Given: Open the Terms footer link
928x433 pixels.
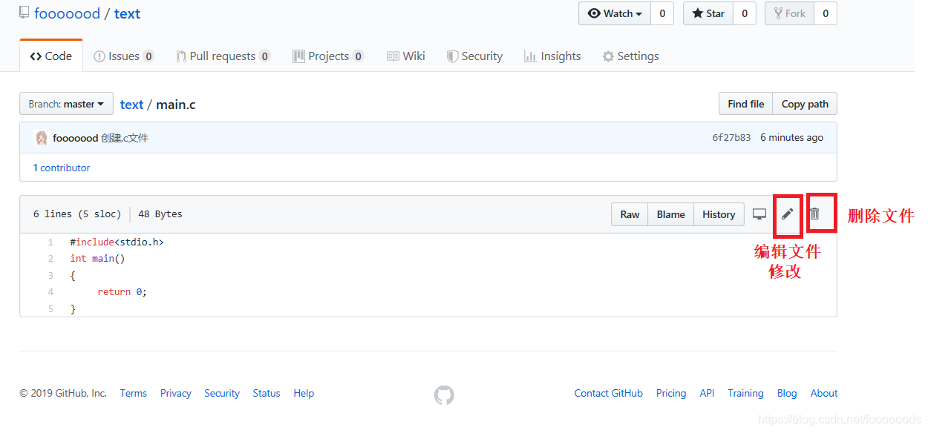Looking at the screenshot, I should pyautogui.click(x=134, y=394).
